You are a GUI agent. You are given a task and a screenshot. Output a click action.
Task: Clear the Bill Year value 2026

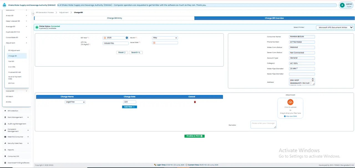127,38
